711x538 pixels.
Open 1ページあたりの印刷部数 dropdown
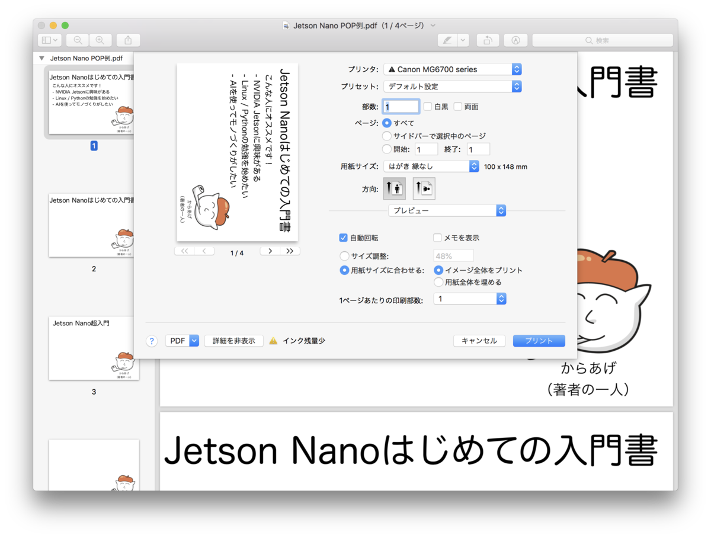[x=470, y=299]
